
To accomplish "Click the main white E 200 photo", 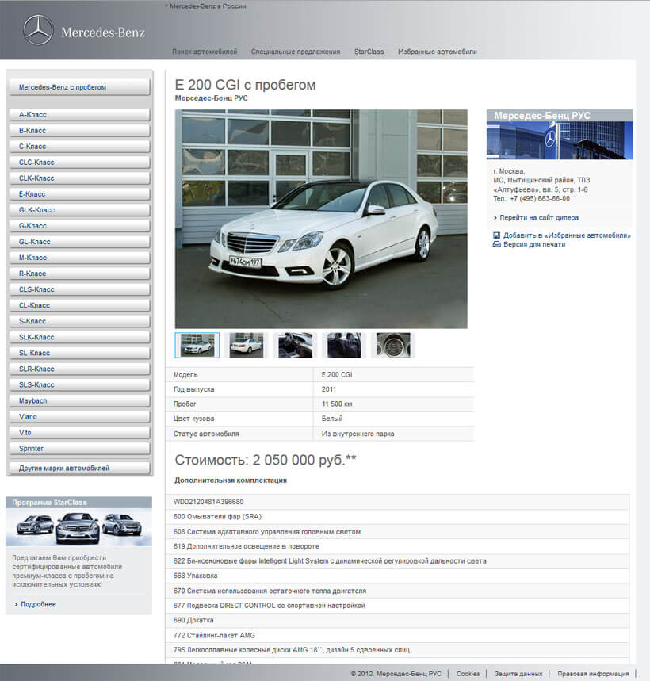I will [321, 219].
